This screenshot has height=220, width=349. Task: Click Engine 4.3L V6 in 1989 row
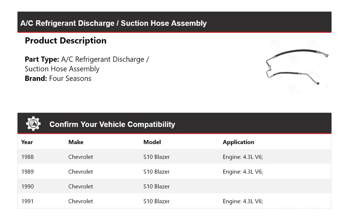pos(242,171)
